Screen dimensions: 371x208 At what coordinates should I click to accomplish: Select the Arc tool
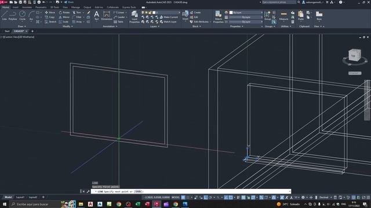click(x=31, y=16)
